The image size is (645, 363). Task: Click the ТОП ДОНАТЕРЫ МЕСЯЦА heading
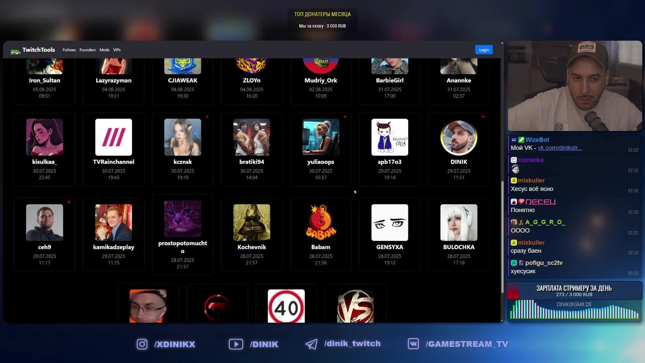(322, 14)
